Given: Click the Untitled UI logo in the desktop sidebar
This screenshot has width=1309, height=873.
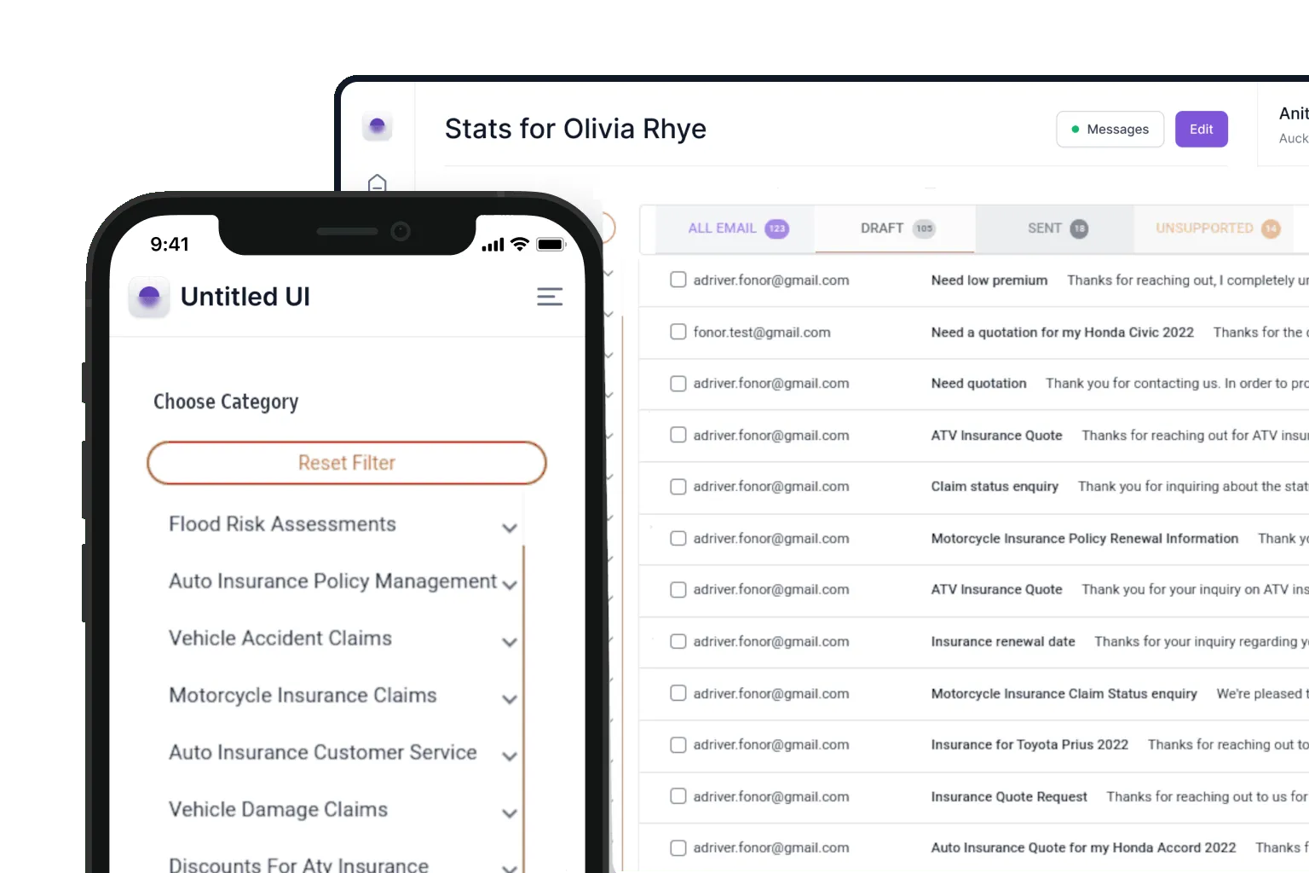Looking at the screenshot, I should tap(378, 126).
